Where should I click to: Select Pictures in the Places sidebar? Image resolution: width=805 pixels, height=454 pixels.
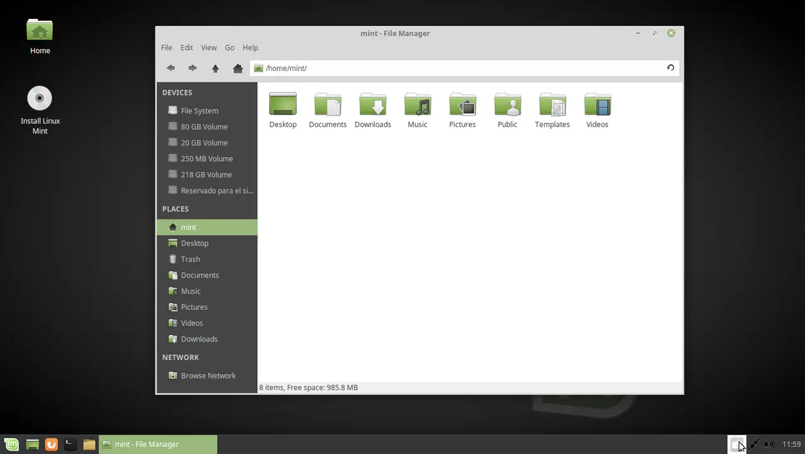207,307
